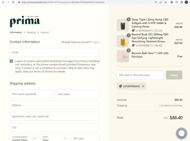Open the media control playlist icon
This screenshot has height=141, width=190.
tap(177, 2)
